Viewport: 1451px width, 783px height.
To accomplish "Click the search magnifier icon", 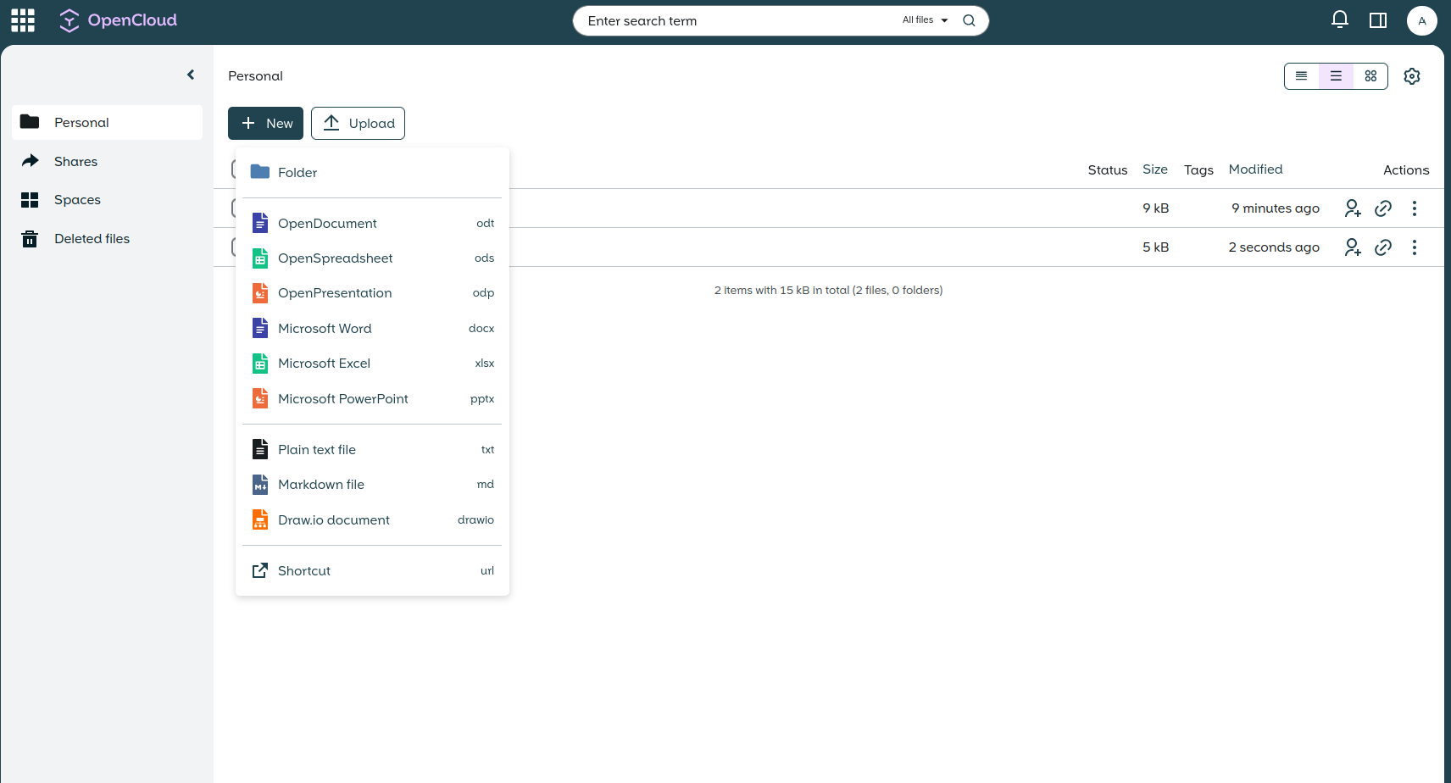I will tap(969, 20).
